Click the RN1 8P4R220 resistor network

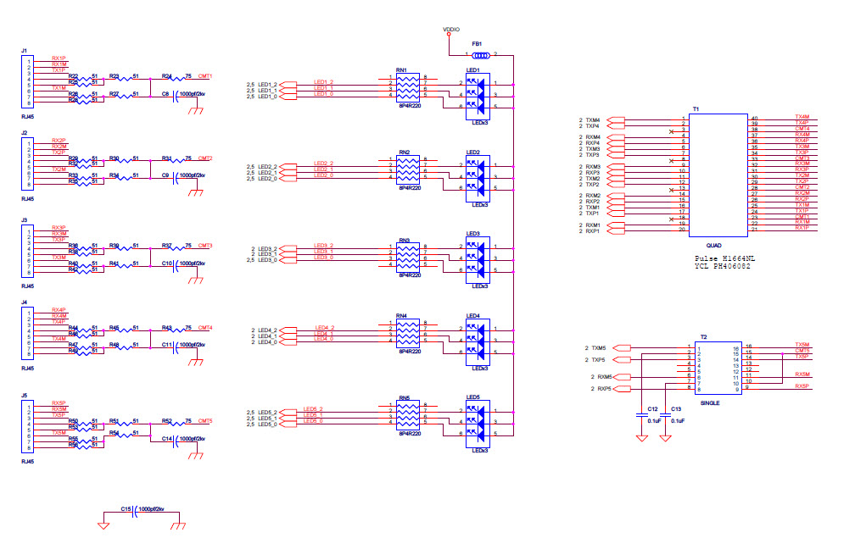(x=406, y=88)
